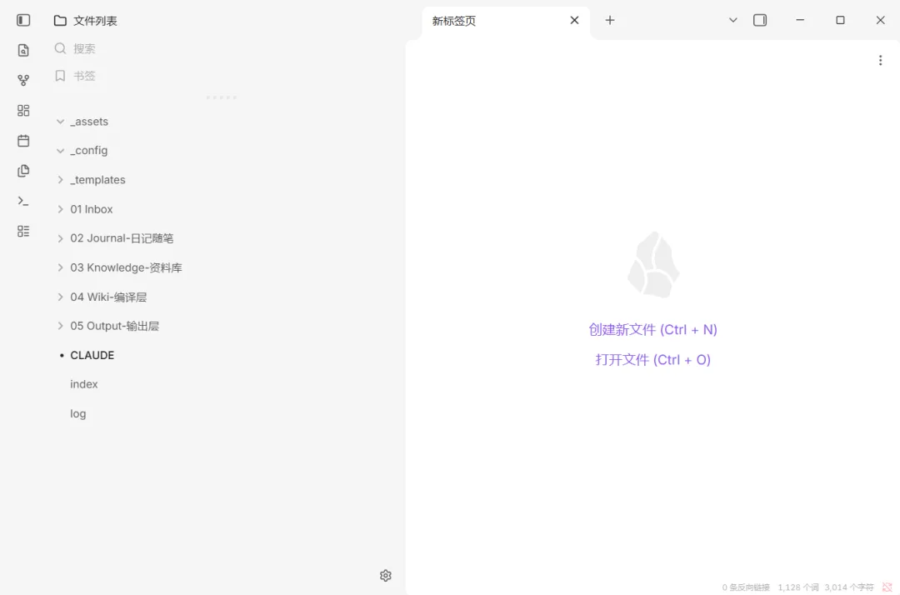Expand the 05 Output-输出层 folder chevron
Image resolution: width=900 pixels, height=595 pixels.
point(60,326)
